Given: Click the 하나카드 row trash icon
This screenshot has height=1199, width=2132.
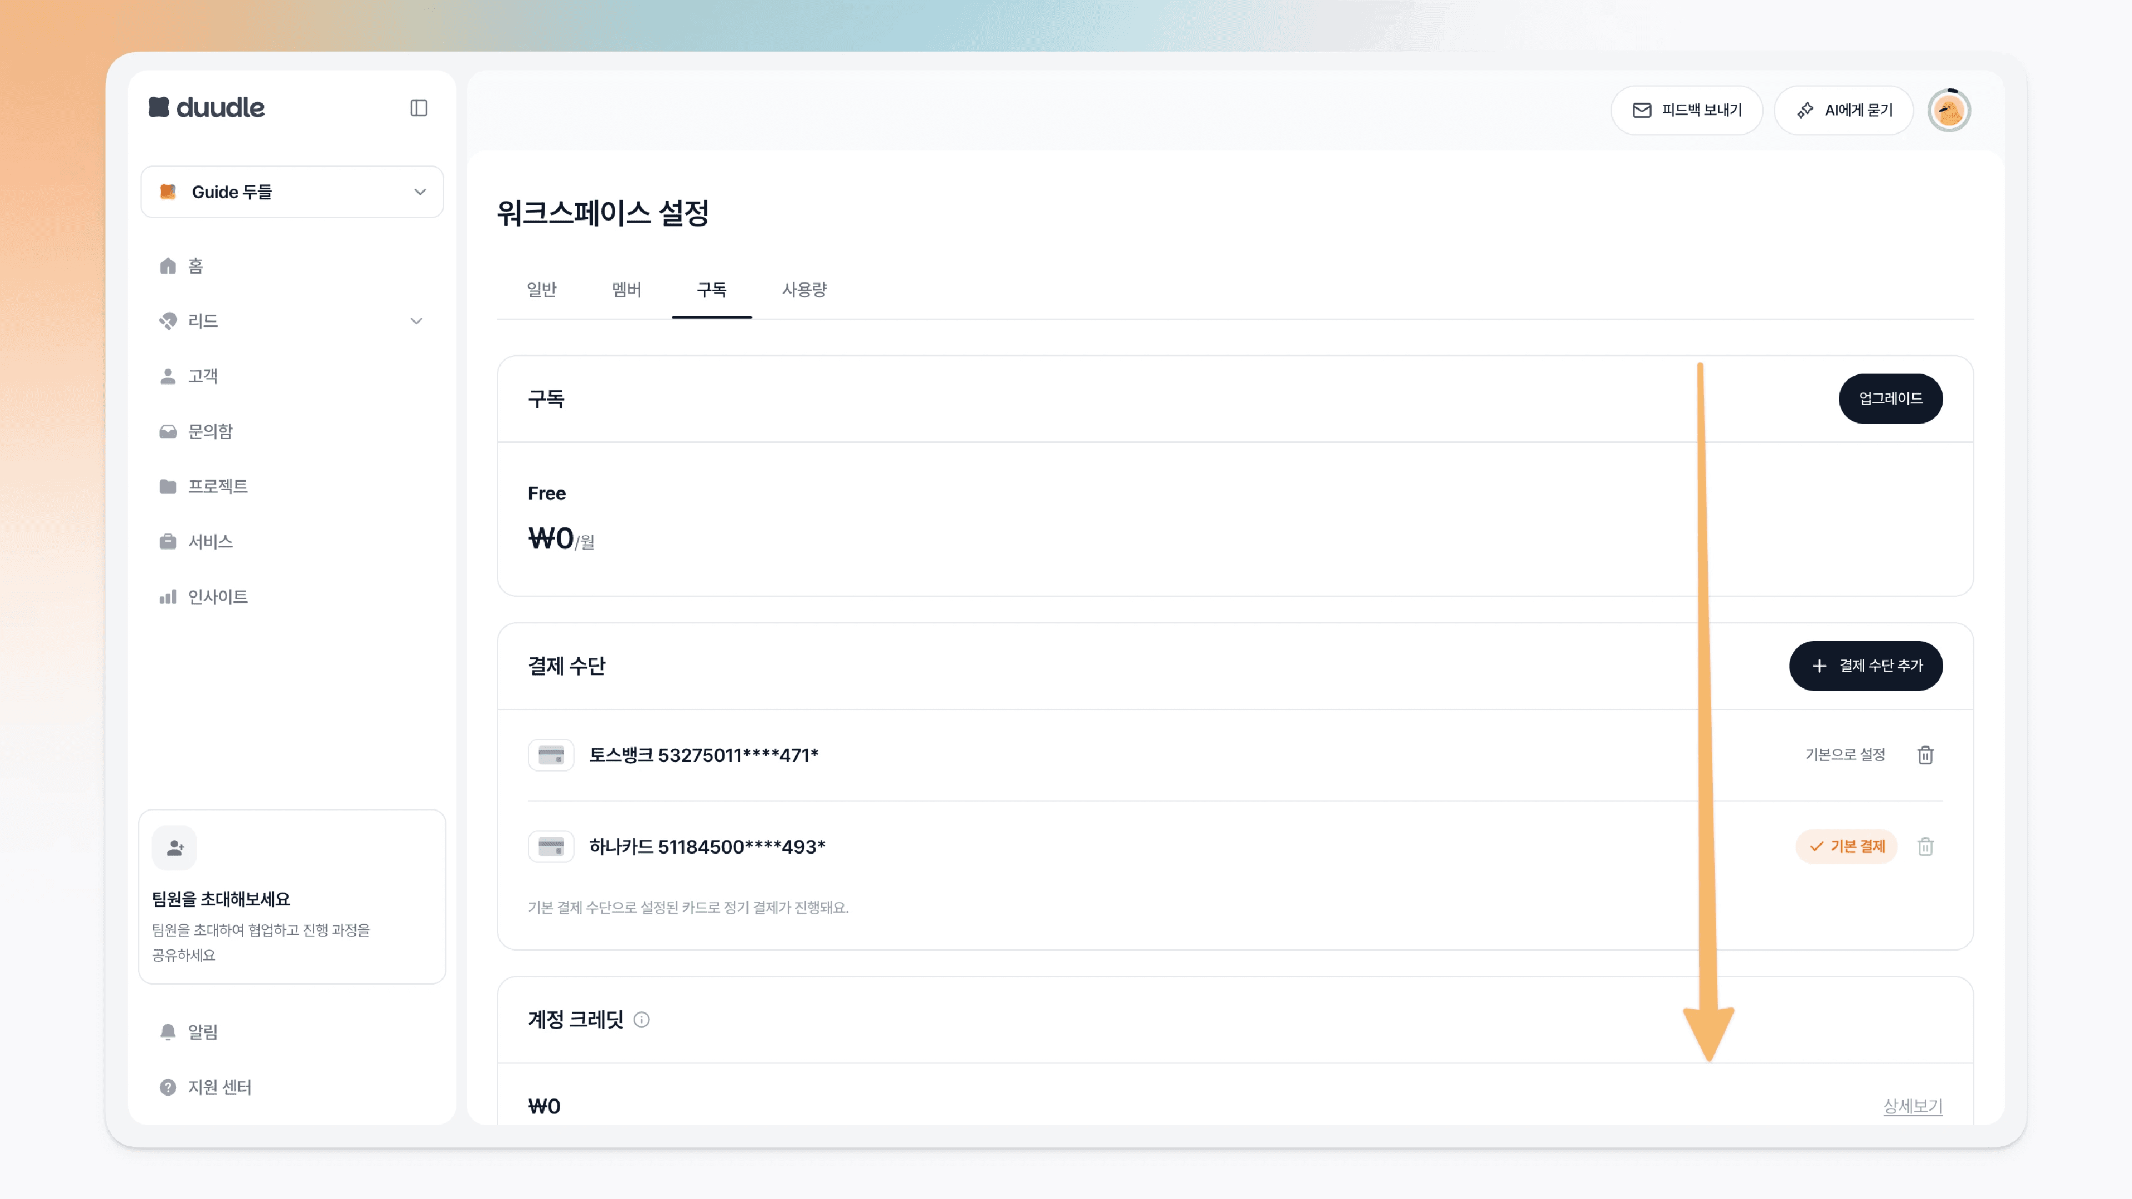Looking at the screenshot, I should [x=1925, y=847].
